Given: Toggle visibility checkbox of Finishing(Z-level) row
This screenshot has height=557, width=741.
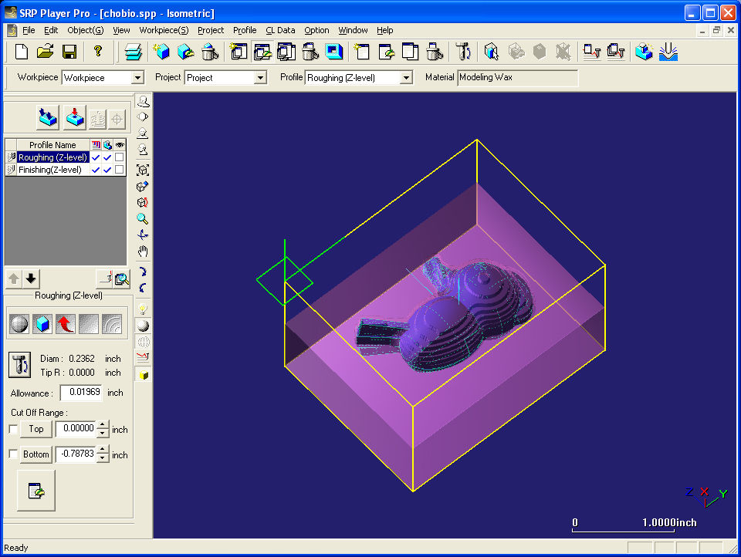Looking at the screenshot, I should point(119,170).
